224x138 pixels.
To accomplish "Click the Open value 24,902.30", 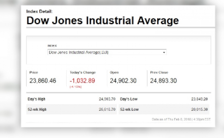I will tap(123, 80).
